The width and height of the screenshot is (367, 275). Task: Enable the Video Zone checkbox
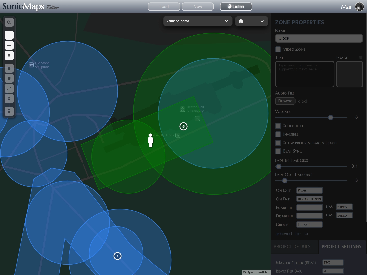pyautogui.click(x=278, y=49)
